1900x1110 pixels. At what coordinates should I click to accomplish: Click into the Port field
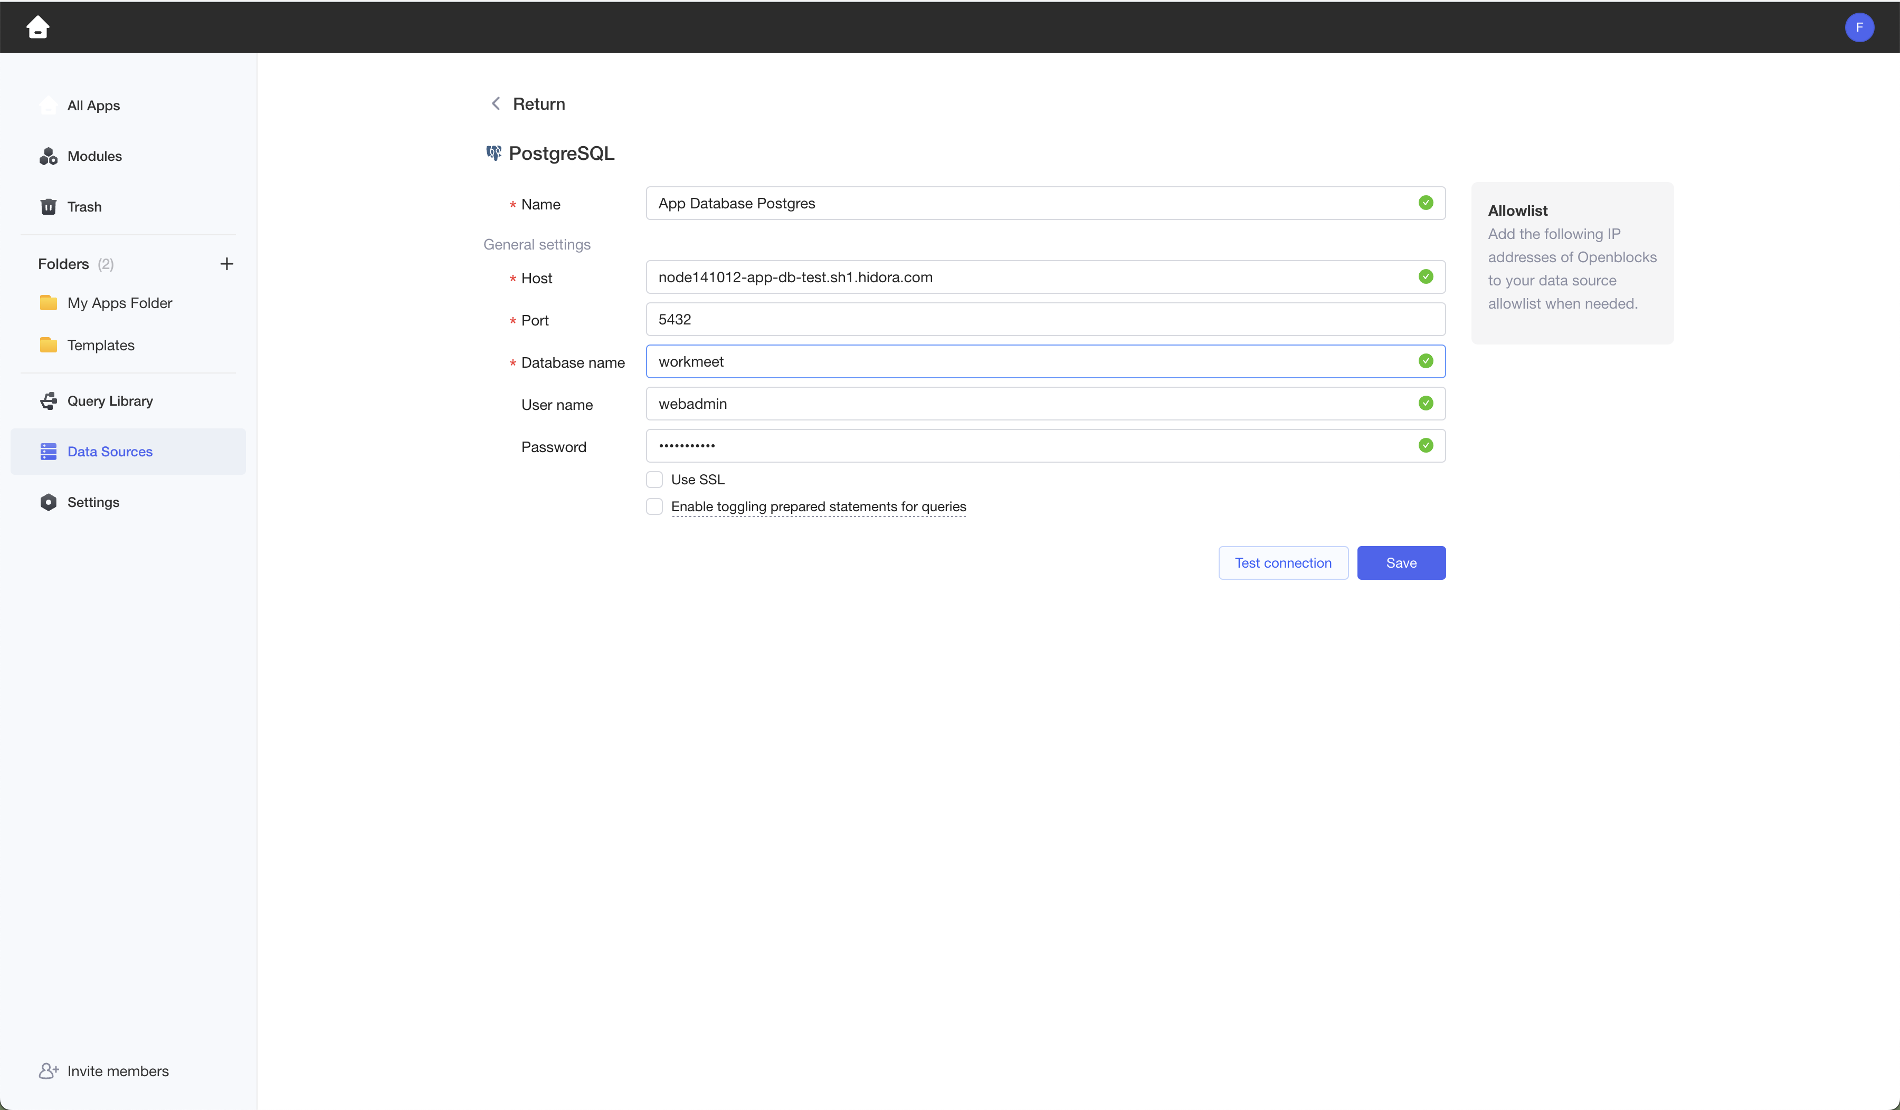(x=1044, y=320)
